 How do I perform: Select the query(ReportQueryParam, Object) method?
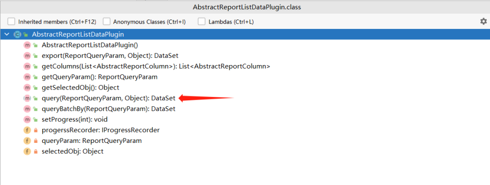108,98
